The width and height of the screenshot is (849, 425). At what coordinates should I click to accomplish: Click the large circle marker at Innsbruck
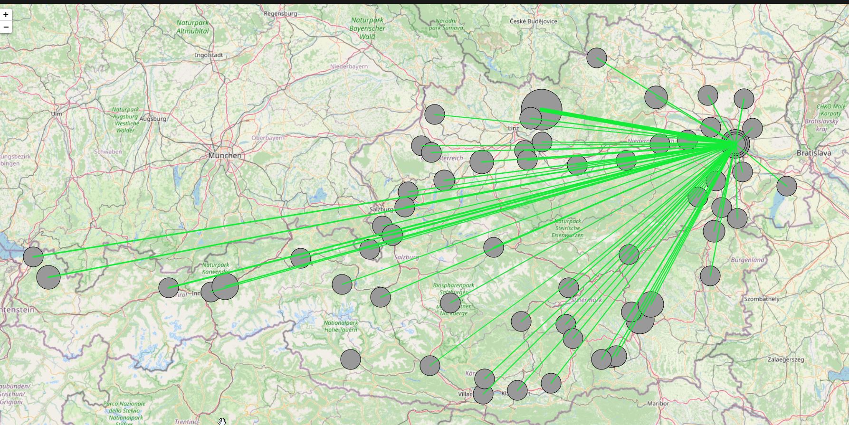click(225, 286)
